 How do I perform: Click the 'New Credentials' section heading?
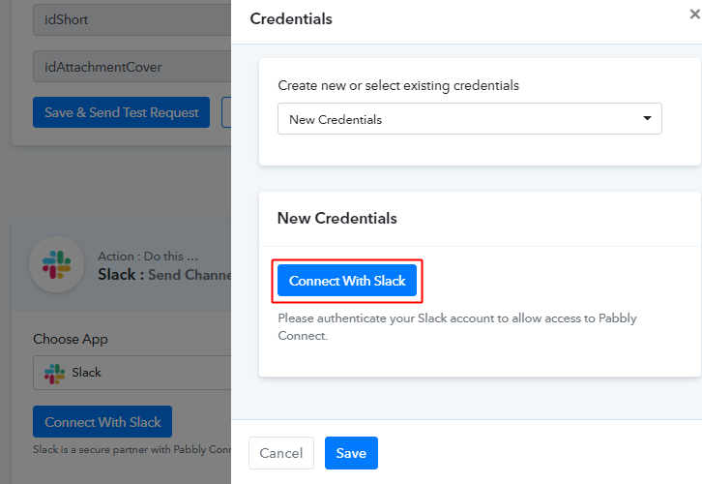tap(337, 218)
